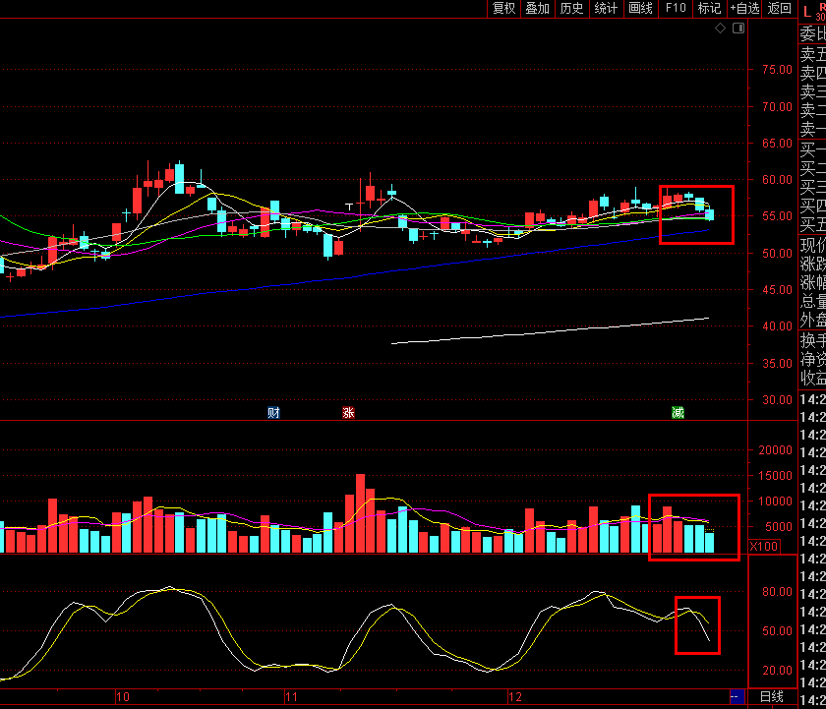This screenshot has width=826, height=709.
Task: Switch chart period using 日线
Action: click(x=772, y=697)
